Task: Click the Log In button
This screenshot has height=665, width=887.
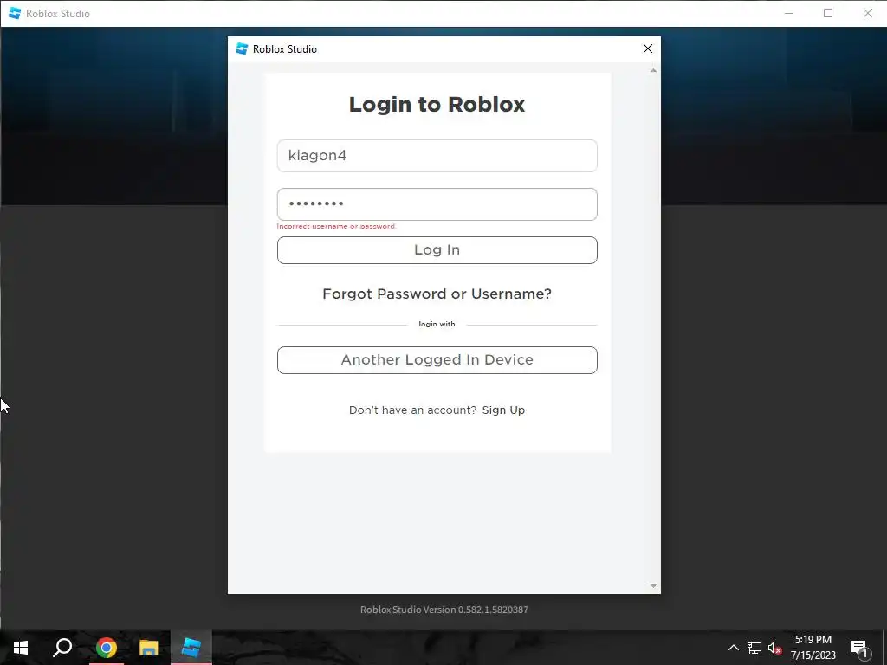Action: pyautogui.click(x=437, y=250)
